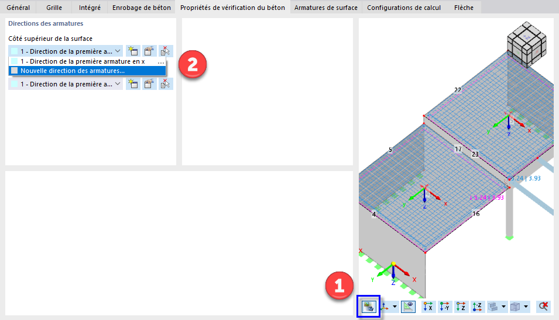Click the cyan swatch in the upper combo box
This screenshot has width=559, height=320.
[14, 51]
